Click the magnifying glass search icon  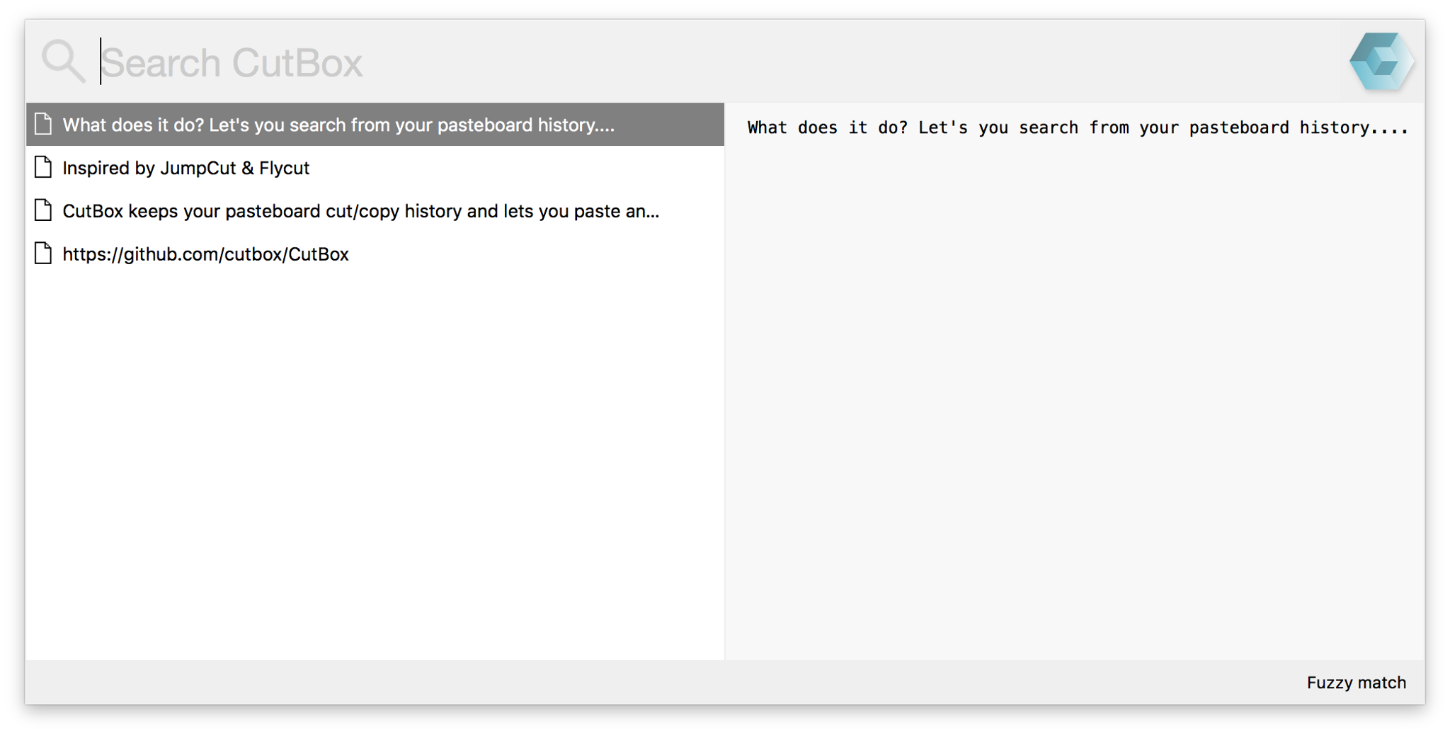pos(63,62)
